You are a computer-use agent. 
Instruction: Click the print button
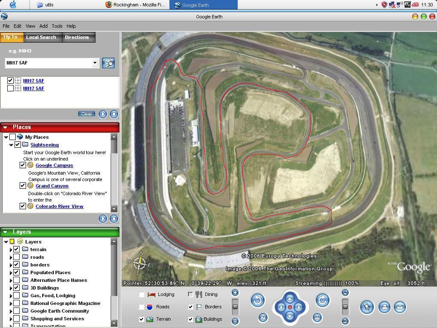pyautogui.click(x=385, y=307)
